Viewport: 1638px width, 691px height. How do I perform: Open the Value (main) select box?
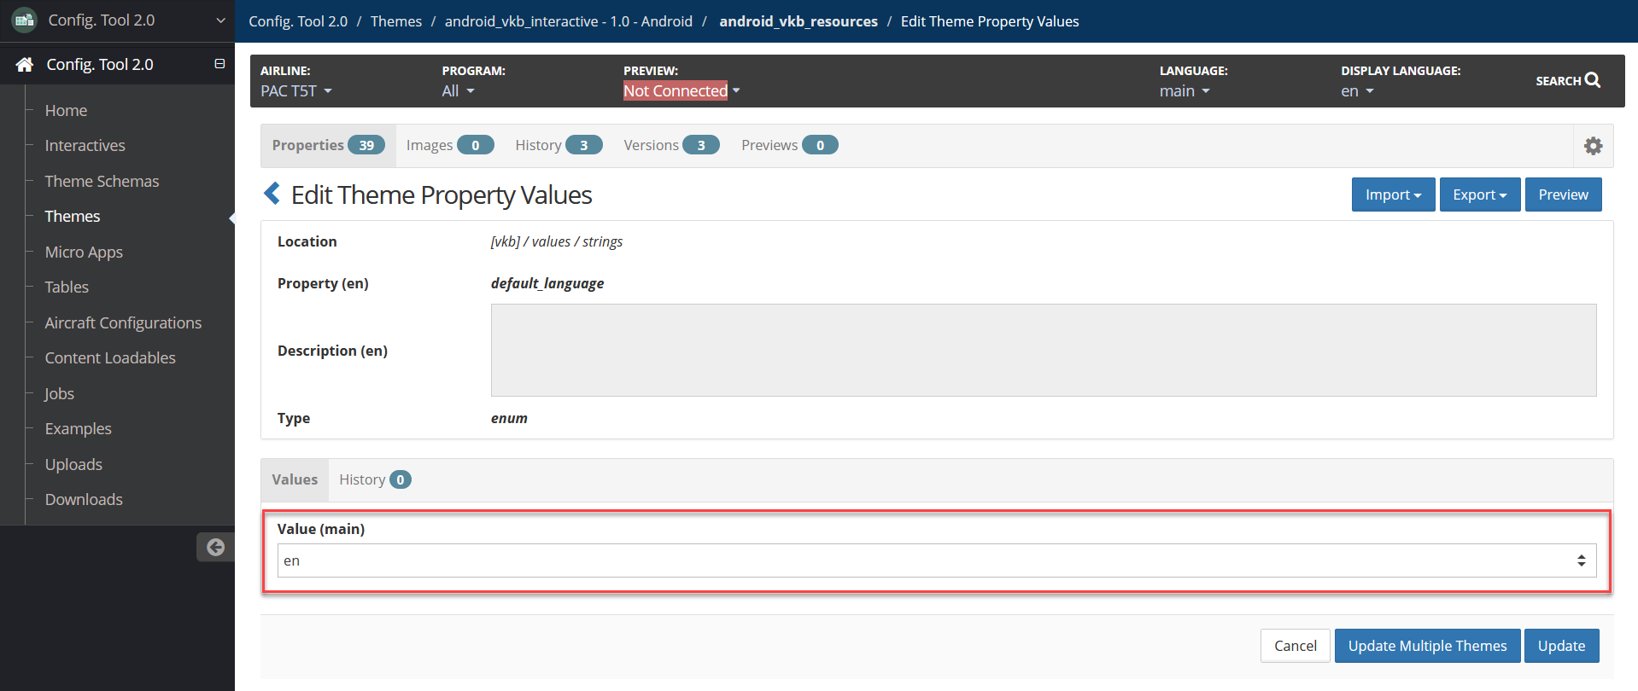[936, 560]
